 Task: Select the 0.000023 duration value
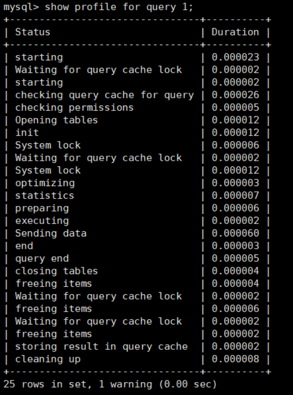(x=235, y=57)
